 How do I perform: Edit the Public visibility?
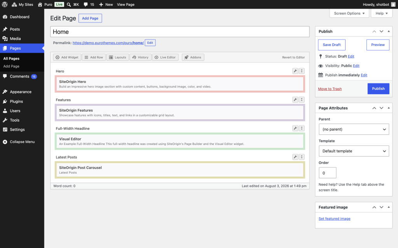click(356, 66)
